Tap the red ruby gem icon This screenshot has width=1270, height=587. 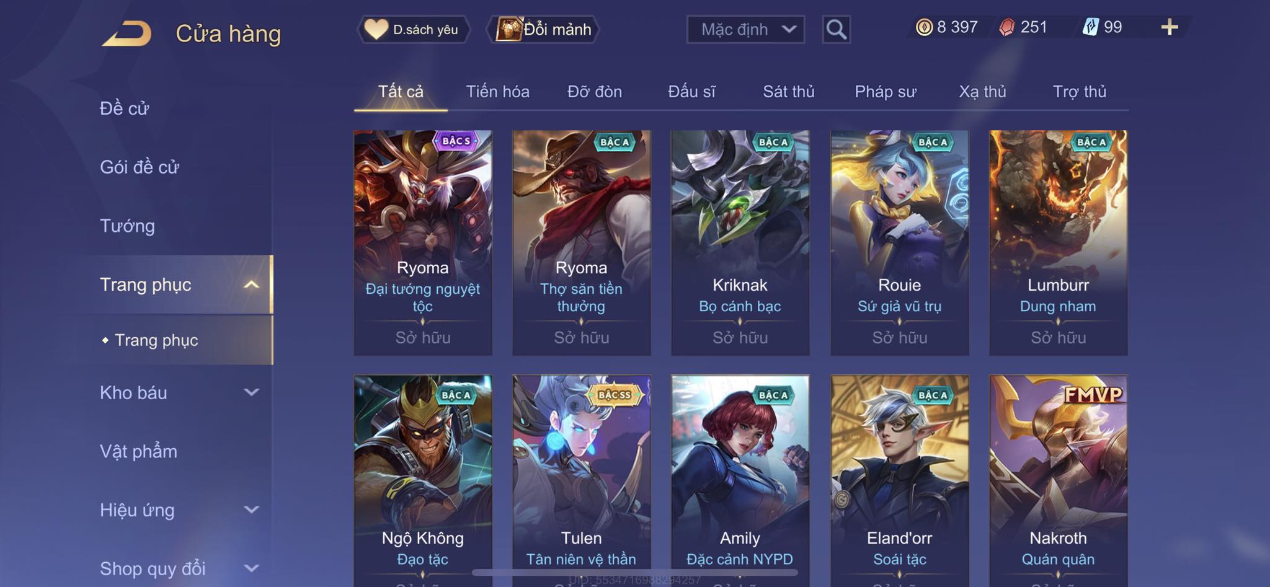coord(1006,27)
